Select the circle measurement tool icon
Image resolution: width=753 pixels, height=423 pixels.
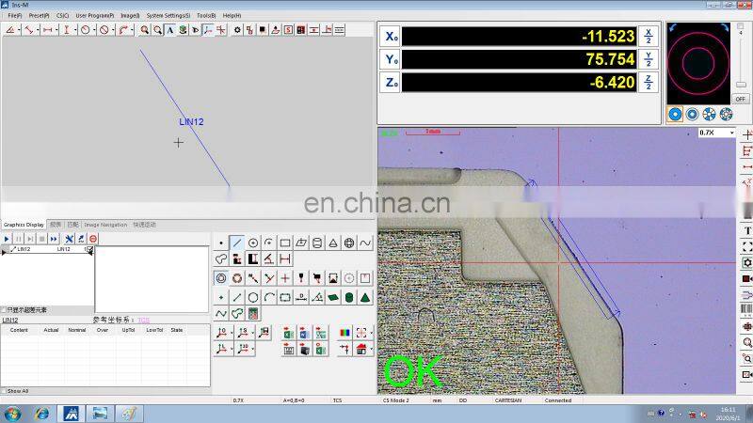[x=253, y=243]
